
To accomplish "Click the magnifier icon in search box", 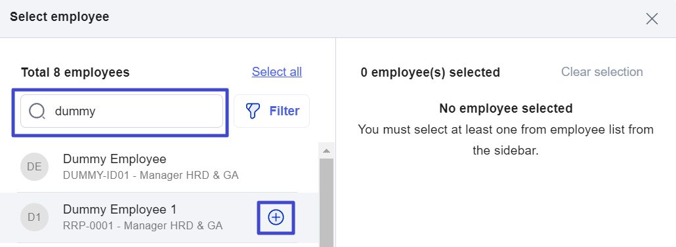I will [x=37, y=111].
